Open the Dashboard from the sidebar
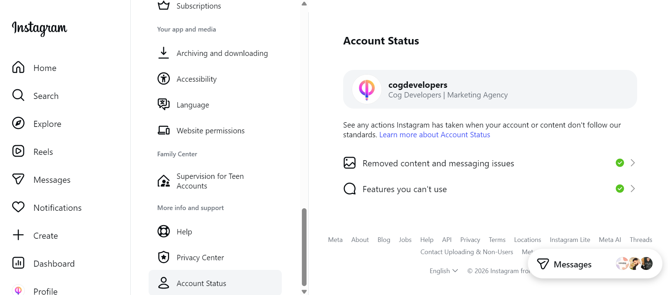The image size is (668, 295). [x=54, y=263]
